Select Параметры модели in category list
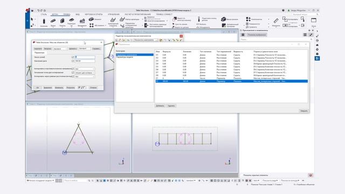 pos(125,57)
